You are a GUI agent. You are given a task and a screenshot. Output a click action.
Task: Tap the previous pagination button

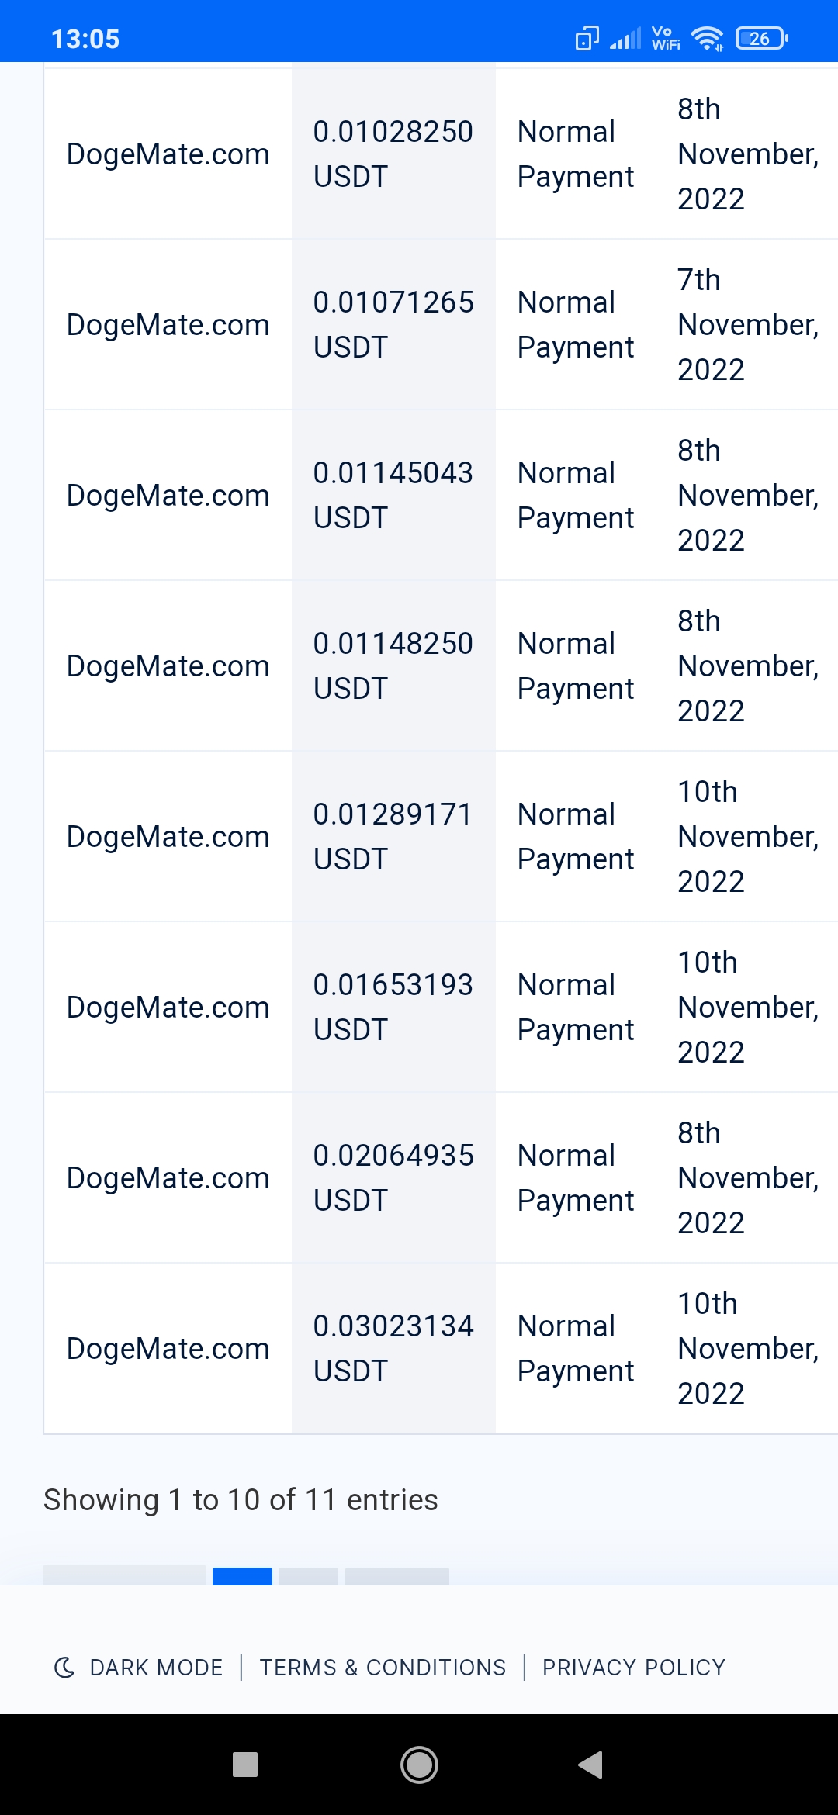pos(124,1576)
